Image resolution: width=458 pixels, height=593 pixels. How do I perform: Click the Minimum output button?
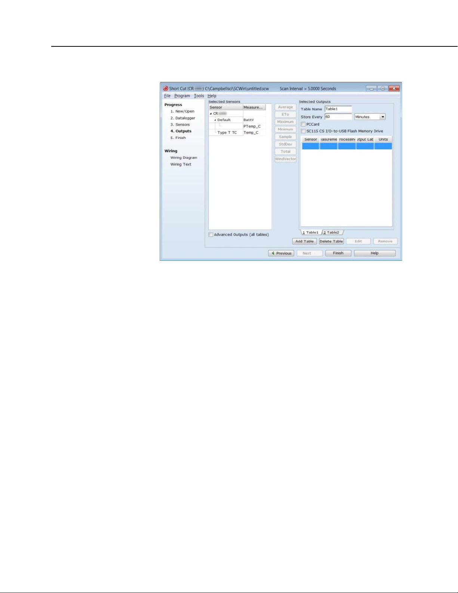pyautogui.click(x=285, y=129)
